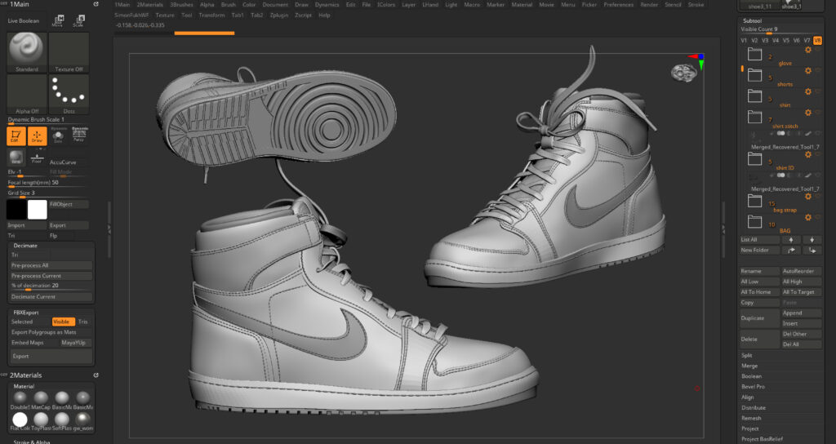This screenshot has width=836, height=444.
Task: Open the Brush menu
Action: [x=229, y=4]
